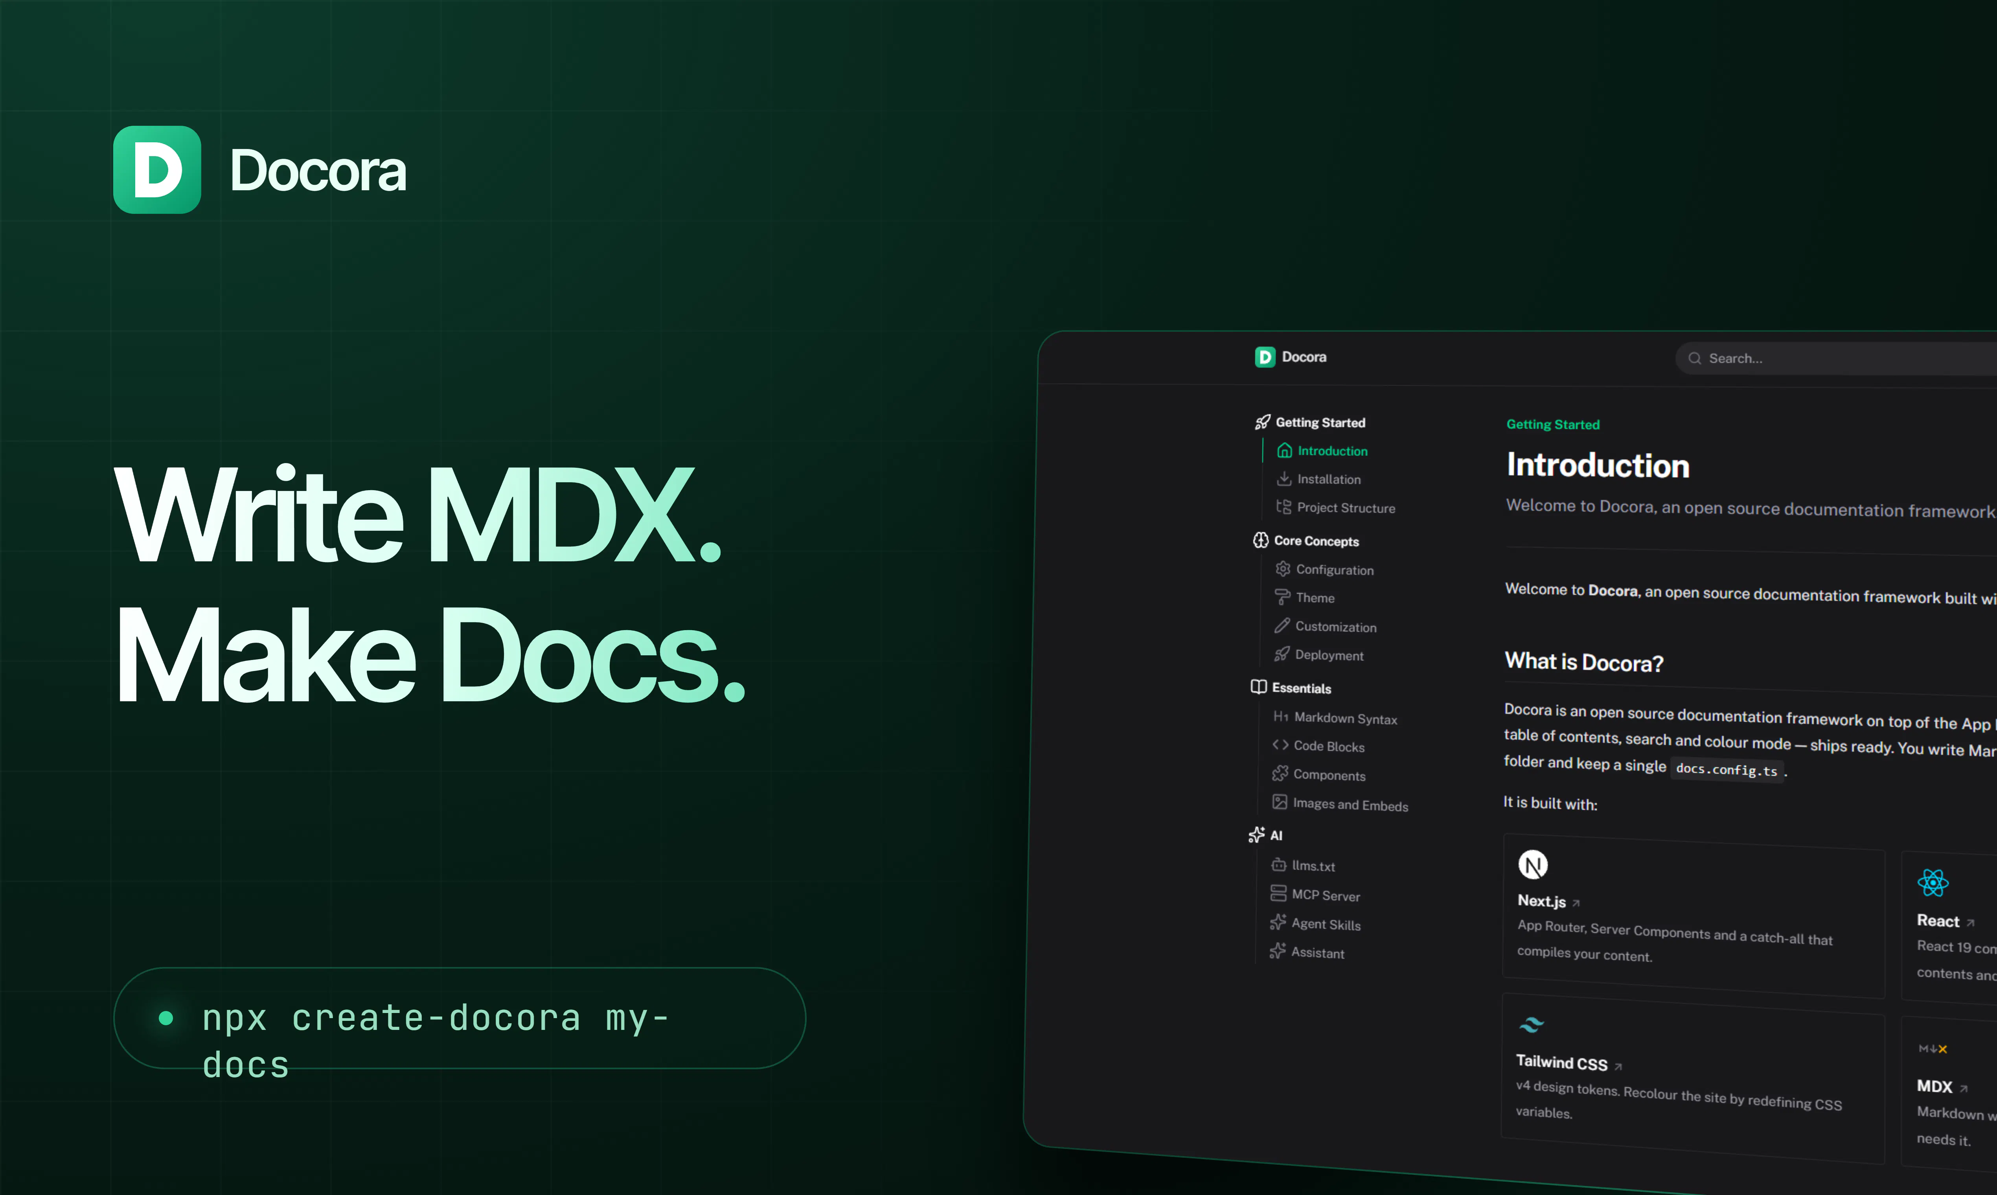Click the Introduction page heading

1598,465
